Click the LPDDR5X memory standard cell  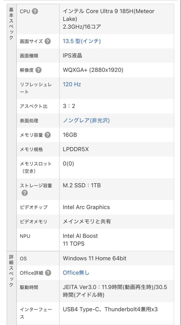[75, 149]
